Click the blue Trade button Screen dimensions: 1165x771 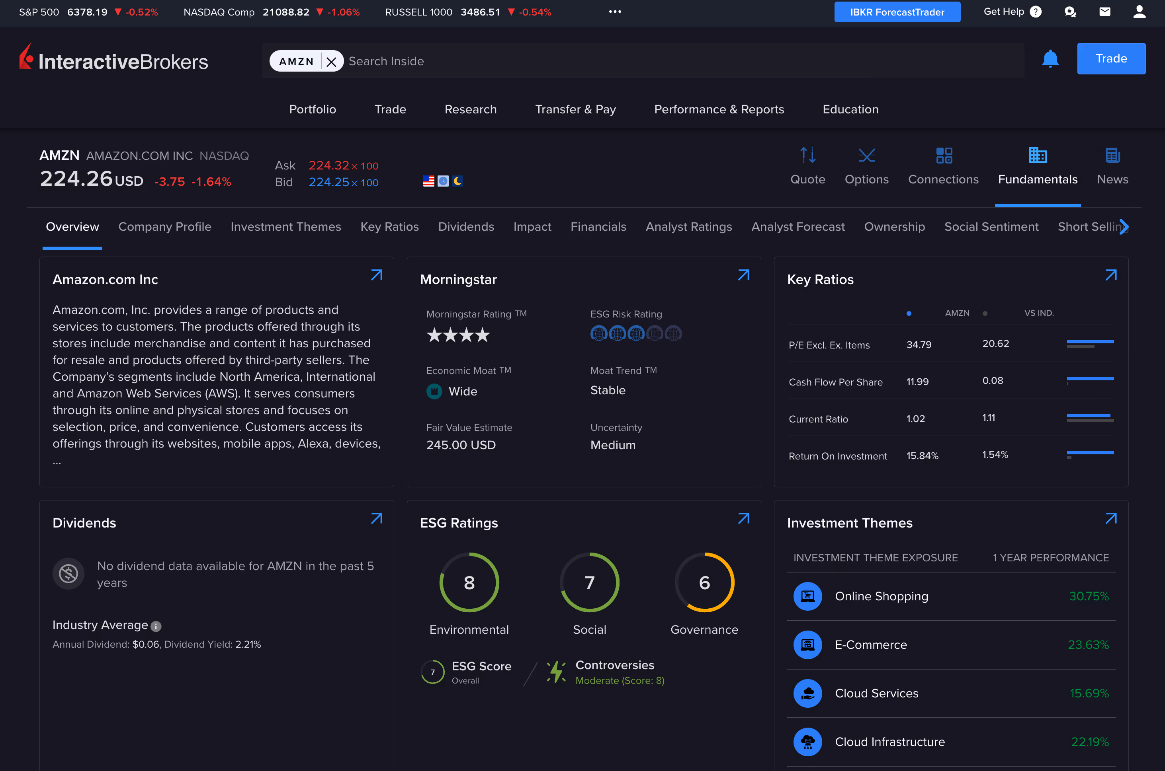(x=1111, y=58)
